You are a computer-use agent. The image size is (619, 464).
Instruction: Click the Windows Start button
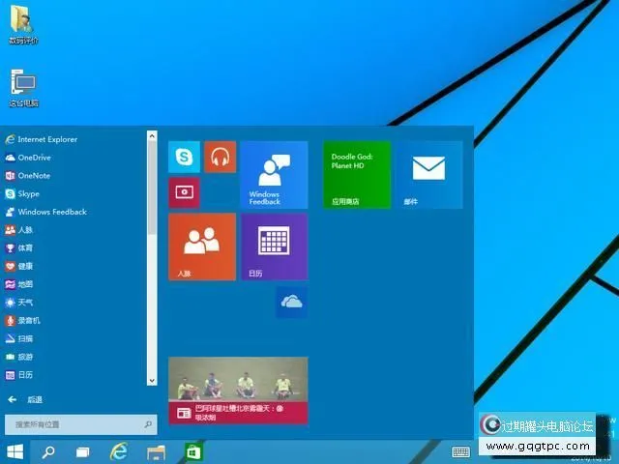[15, 451]
